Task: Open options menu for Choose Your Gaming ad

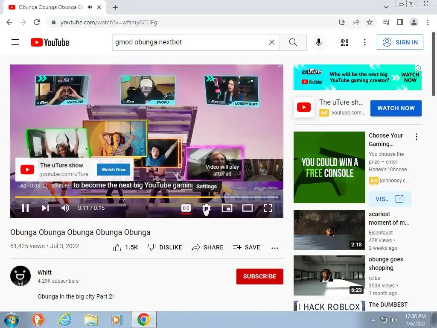Action: (x=417, y=137)
